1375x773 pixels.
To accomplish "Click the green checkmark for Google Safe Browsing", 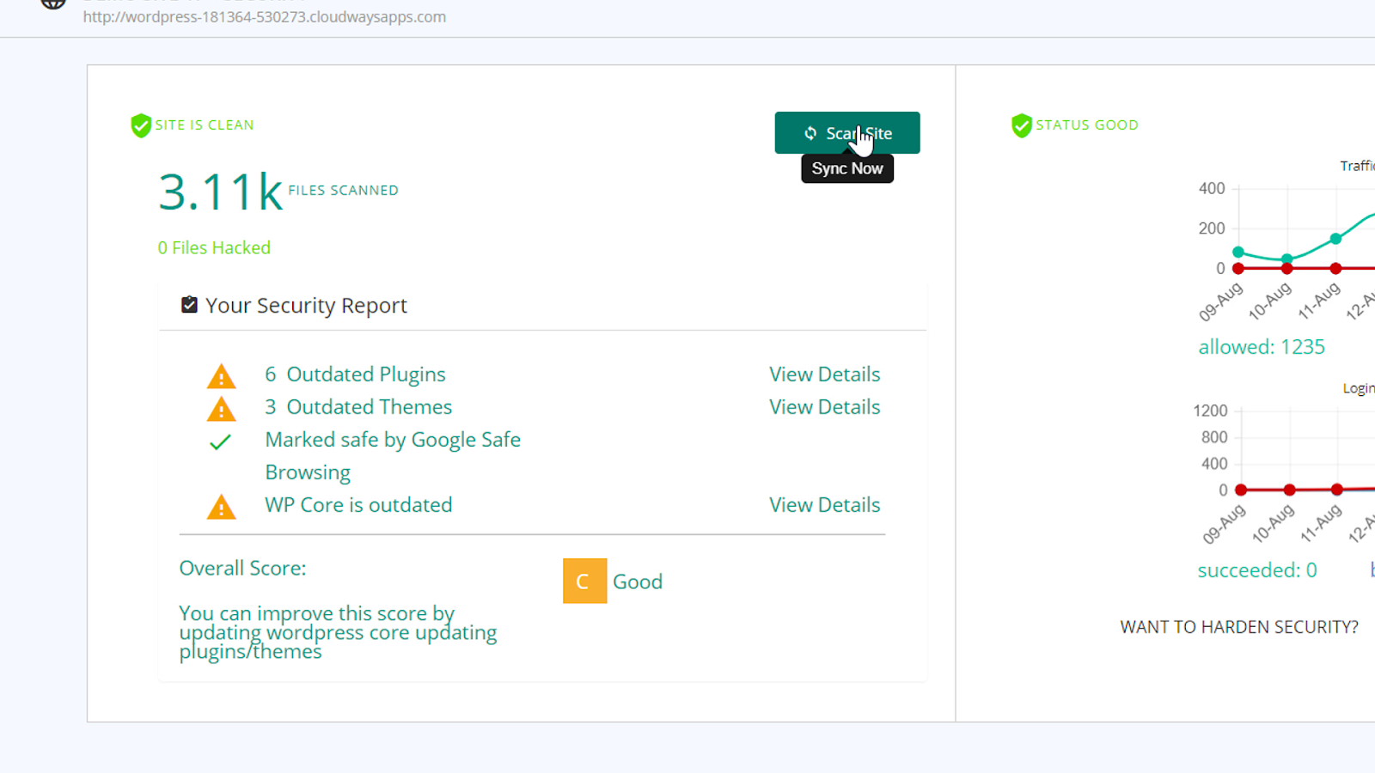I will click(220, 442).
